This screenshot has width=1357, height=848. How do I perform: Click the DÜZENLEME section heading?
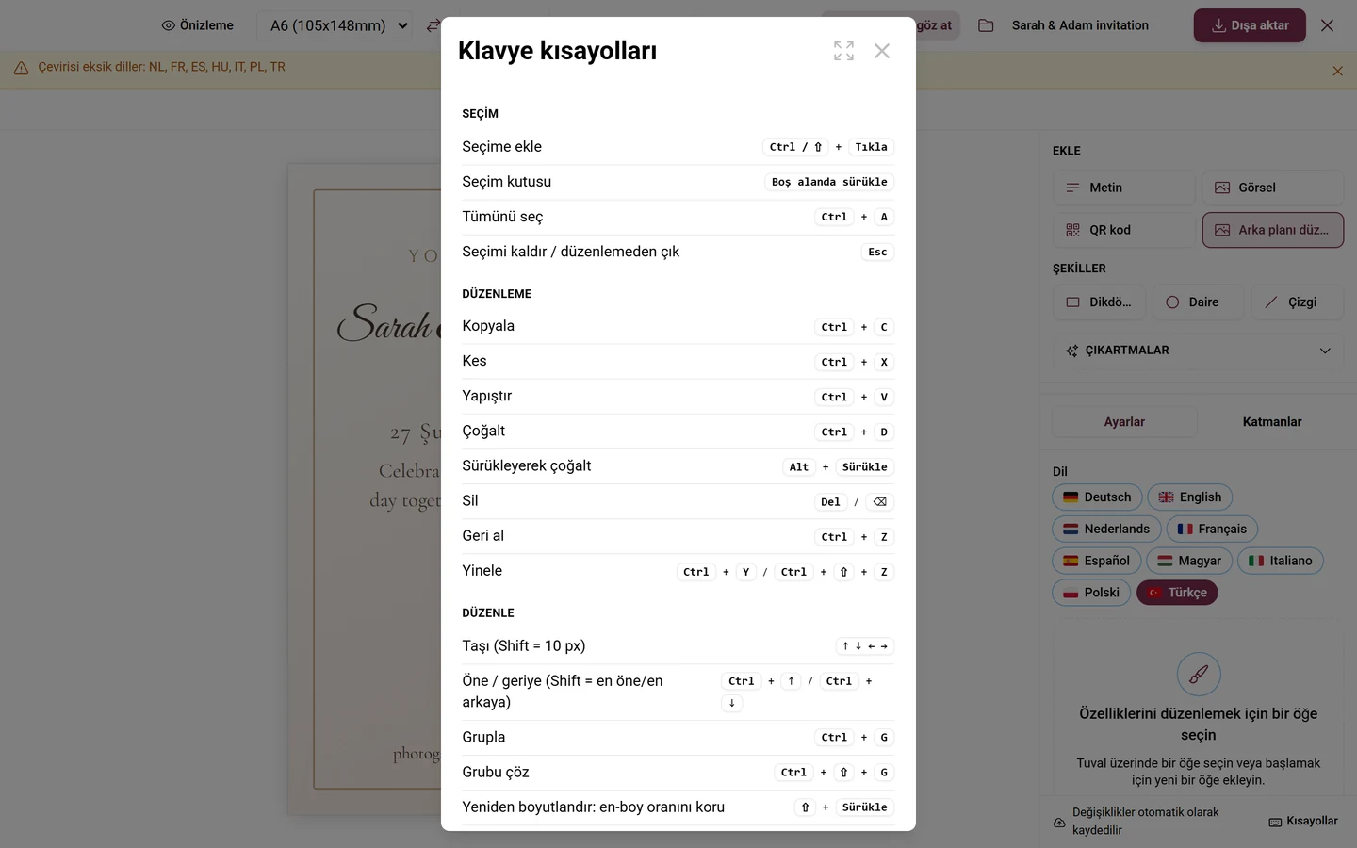[497, 294]
